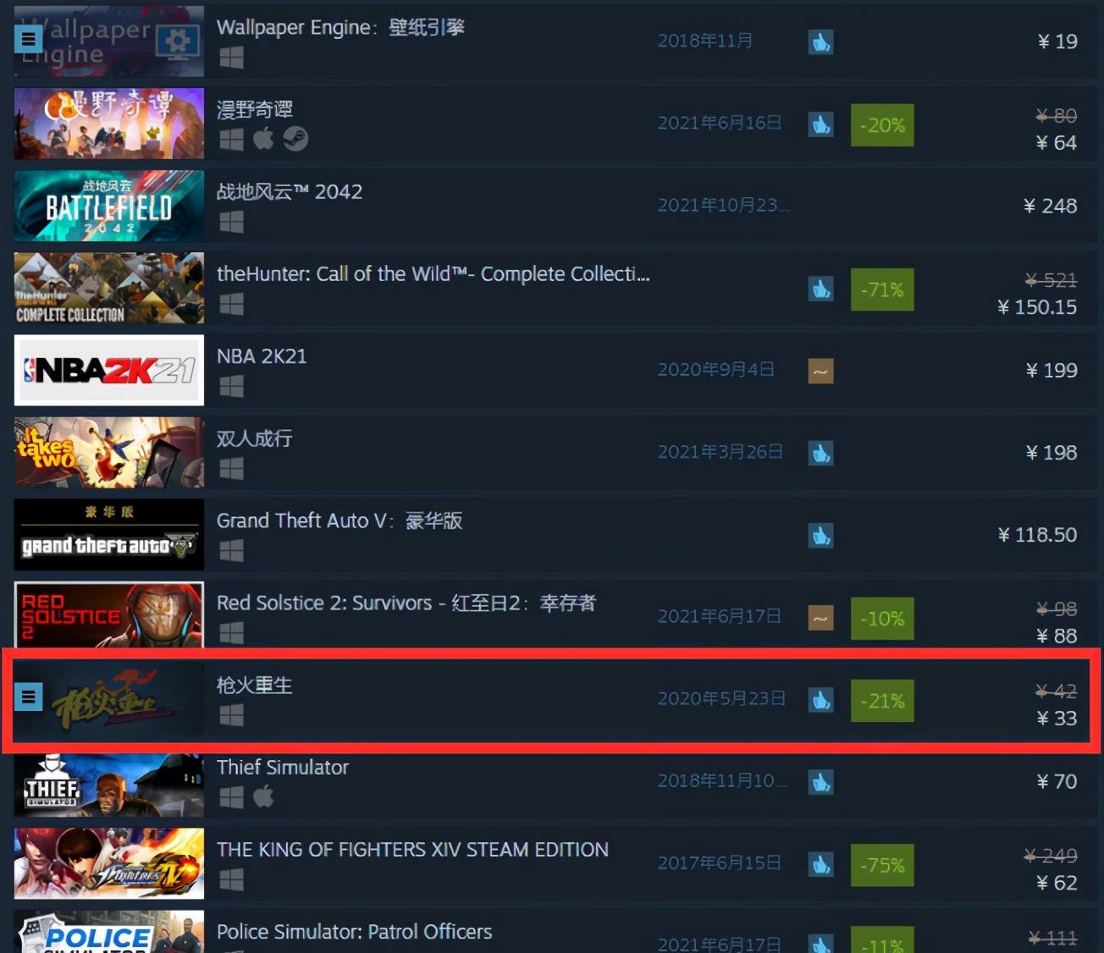Click the thumbs-up review icon for 漫野奇谭

click(820, 124)
